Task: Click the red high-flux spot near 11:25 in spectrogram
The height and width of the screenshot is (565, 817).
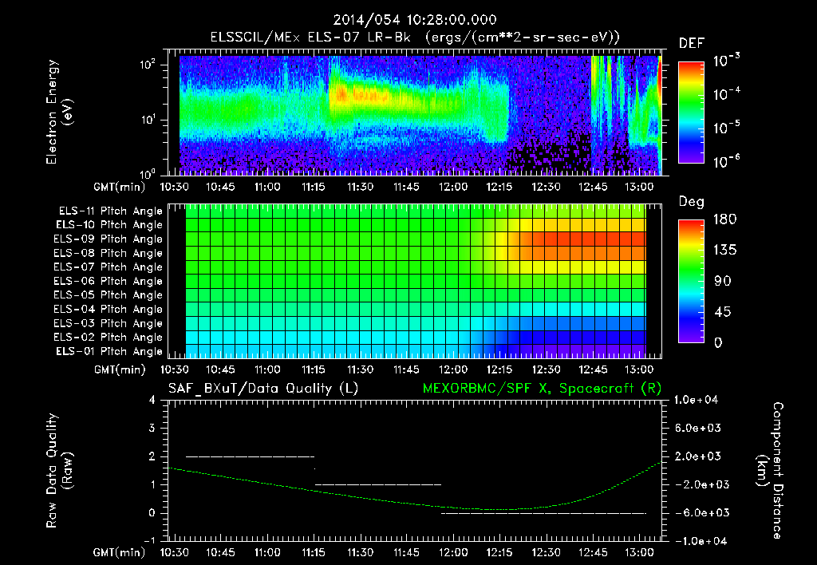Action: (x=341, y=94)
